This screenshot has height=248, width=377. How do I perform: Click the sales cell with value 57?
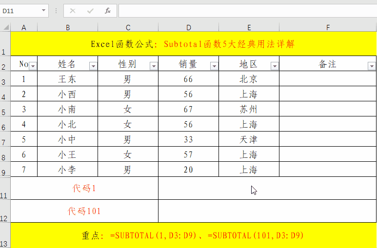[x=188, y=154]
